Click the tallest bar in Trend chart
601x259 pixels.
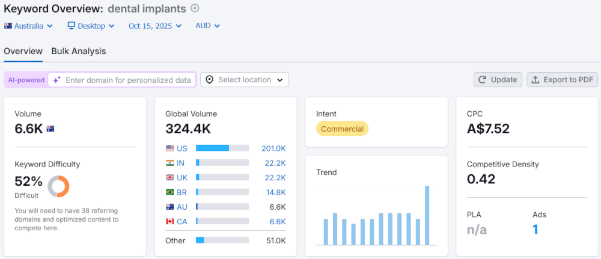(x=427, y=215)
